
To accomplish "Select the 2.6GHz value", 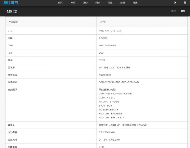I will point(103,38).
